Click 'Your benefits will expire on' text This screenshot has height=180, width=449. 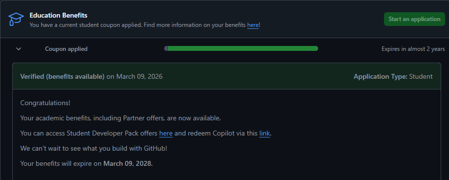pos(61,164)
